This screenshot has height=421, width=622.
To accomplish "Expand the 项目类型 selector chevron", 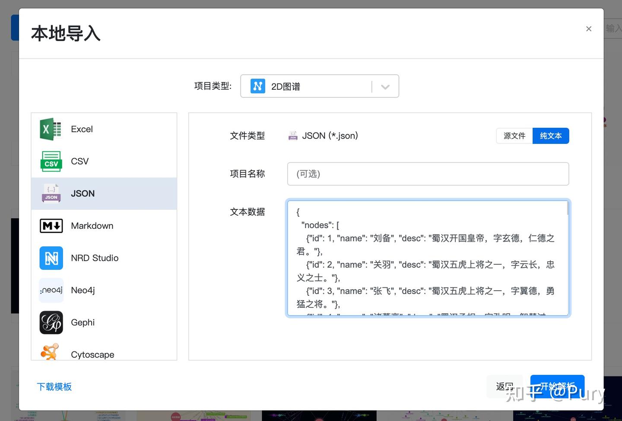I will tap(385, 86).
